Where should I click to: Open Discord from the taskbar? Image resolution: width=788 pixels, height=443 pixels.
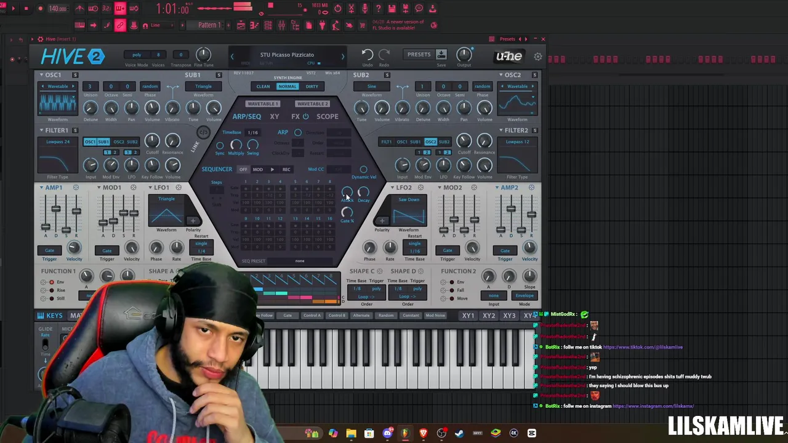click(387, 433)
